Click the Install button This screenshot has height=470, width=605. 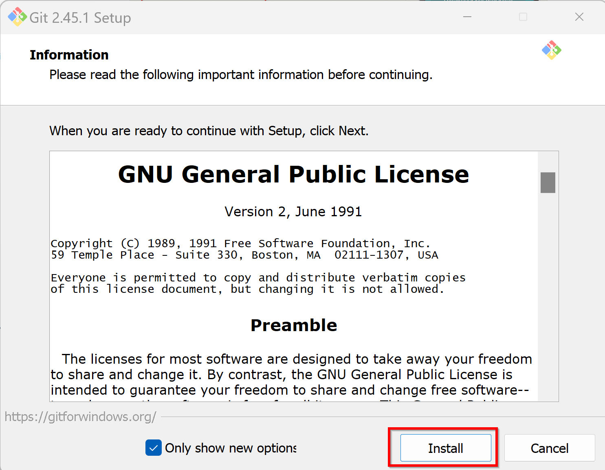pyautogui.click(x=446, y=448)
